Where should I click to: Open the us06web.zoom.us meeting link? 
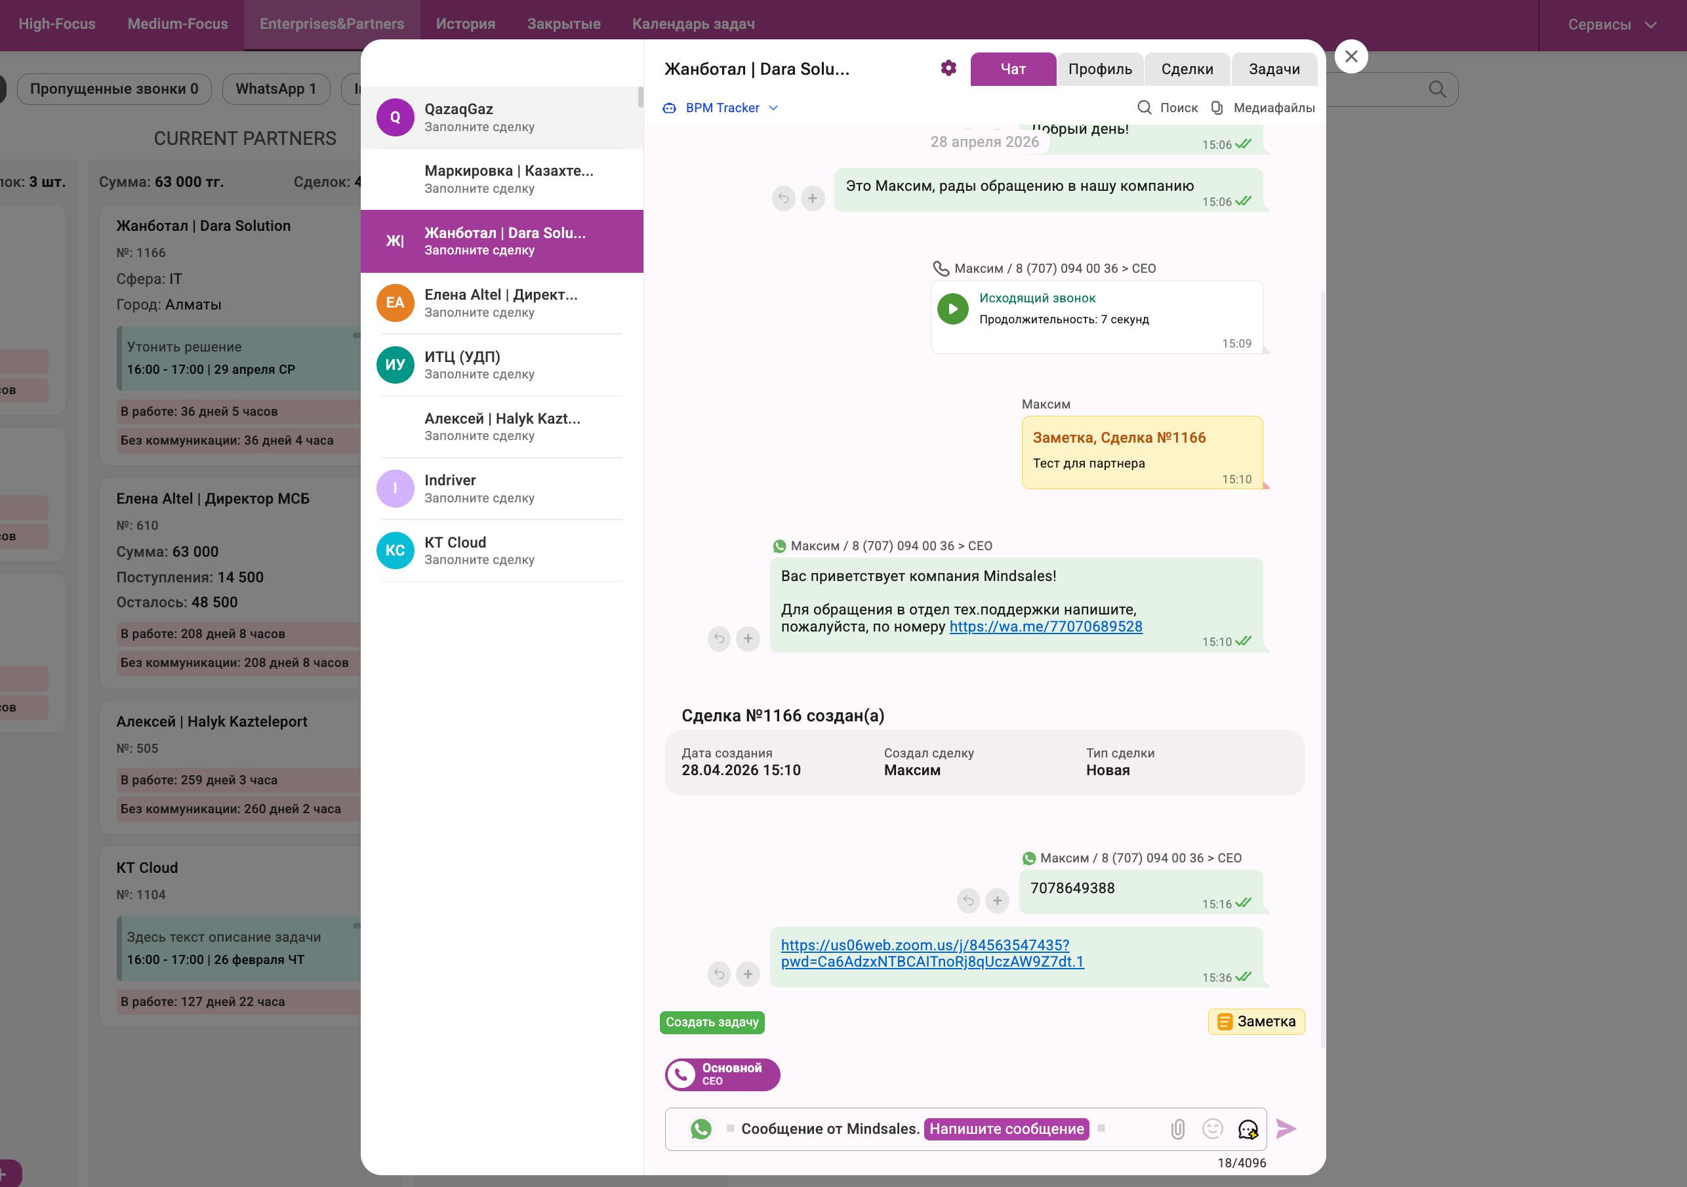931,954
